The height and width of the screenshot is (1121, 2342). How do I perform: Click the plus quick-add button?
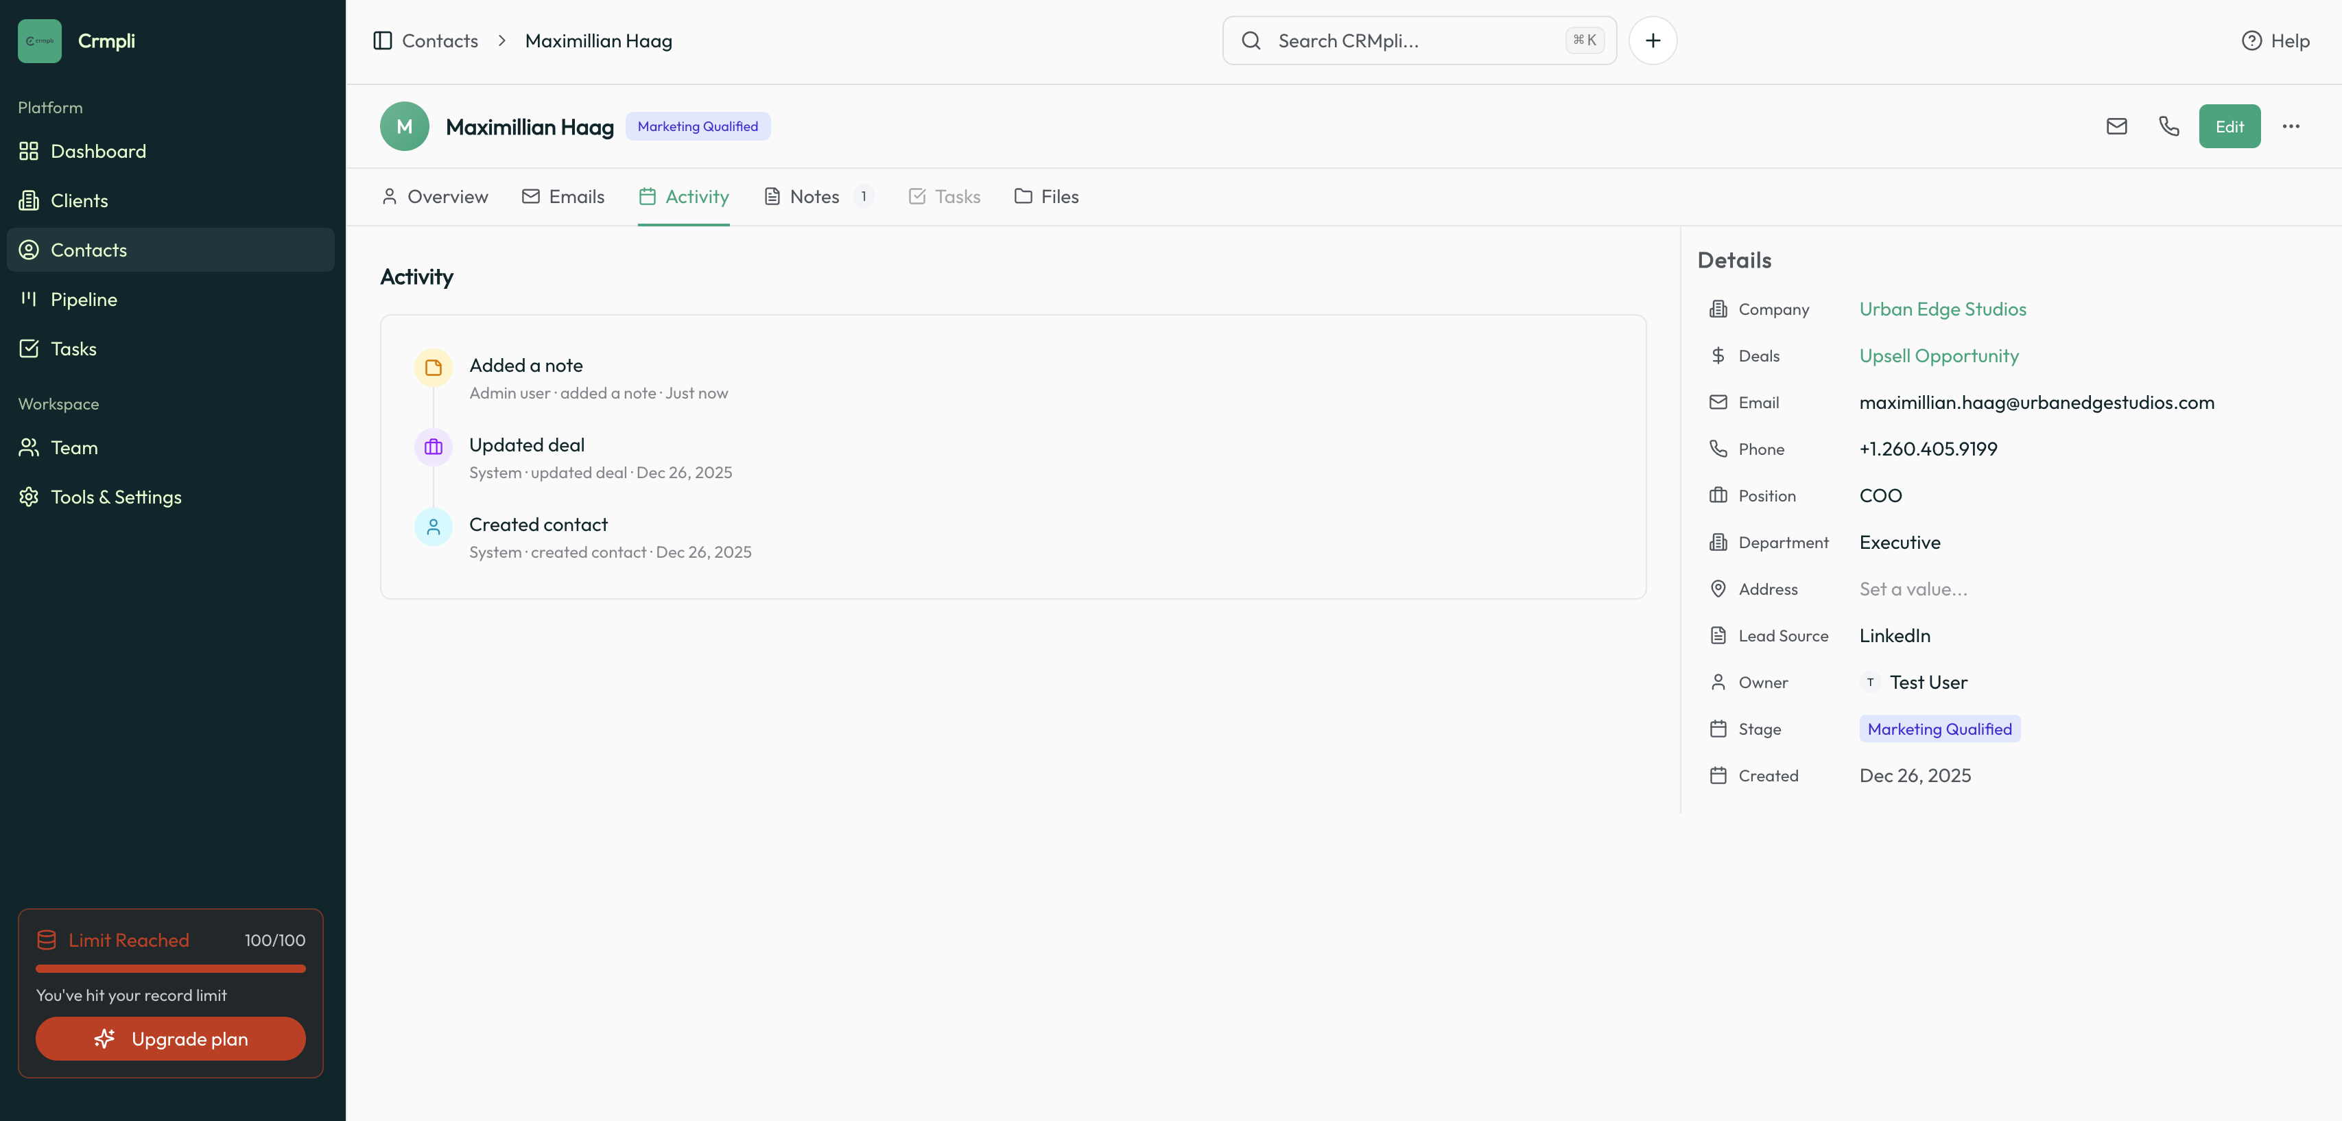1652,41
